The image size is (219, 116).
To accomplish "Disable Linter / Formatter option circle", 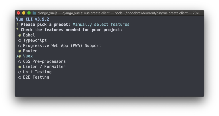I will [x=20, y=67].
